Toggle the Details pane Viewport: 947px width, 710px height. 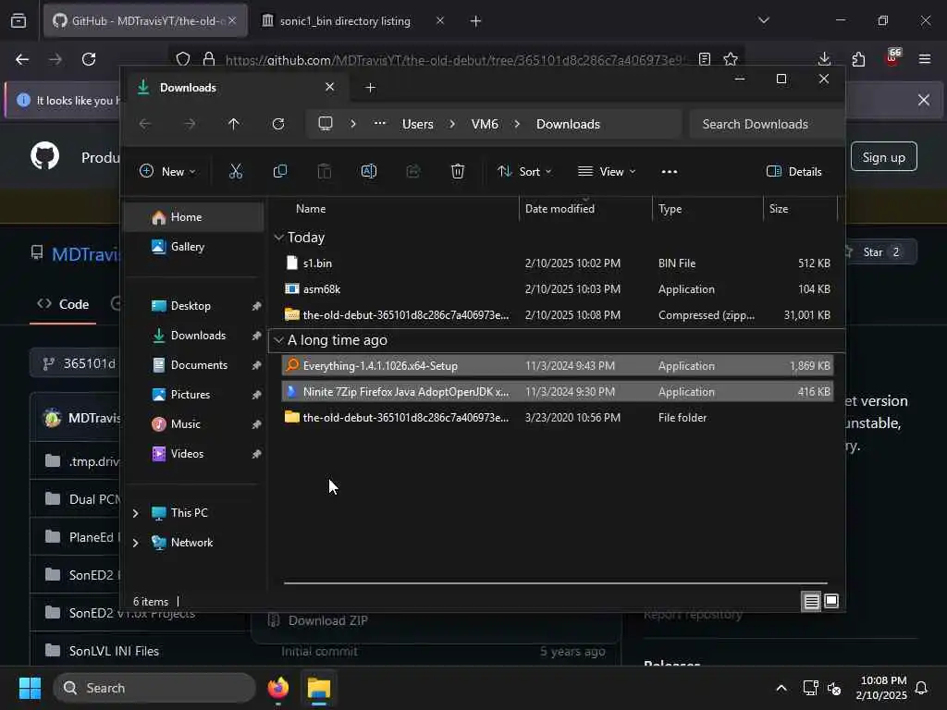coord(793,171)
